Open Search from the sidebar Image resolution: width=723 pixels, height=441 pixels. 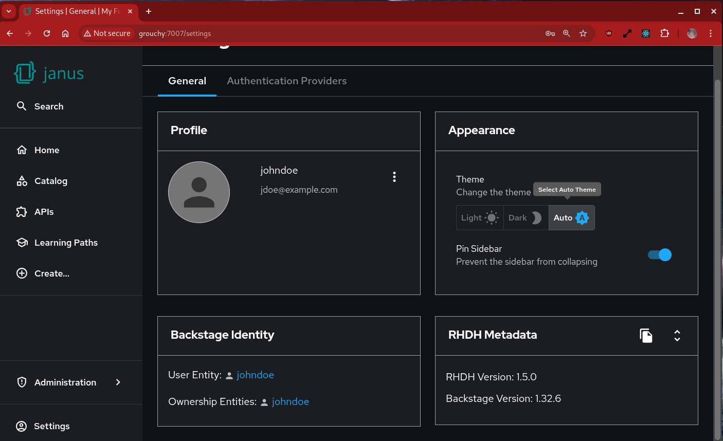pos(48,106)
